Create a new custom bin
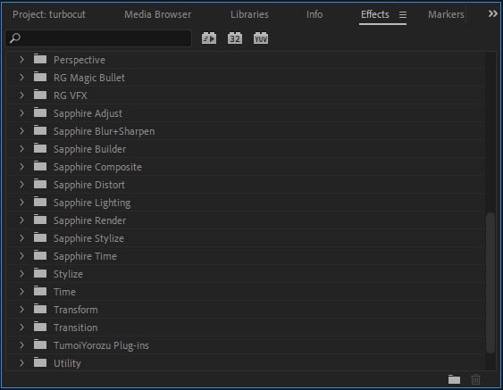The image size is (503, 390). (454, 379)
